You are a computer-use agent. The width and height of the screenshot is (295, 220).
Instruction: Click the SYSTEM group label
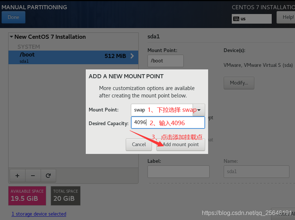(x=28, y=47)
